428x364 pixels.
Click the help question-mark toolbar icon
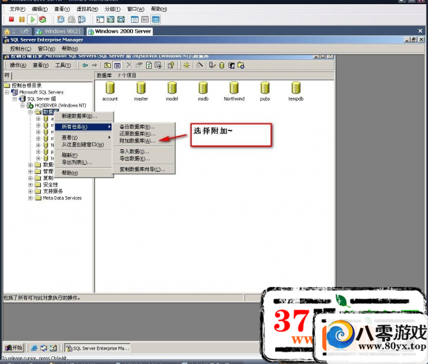point(171,65)
